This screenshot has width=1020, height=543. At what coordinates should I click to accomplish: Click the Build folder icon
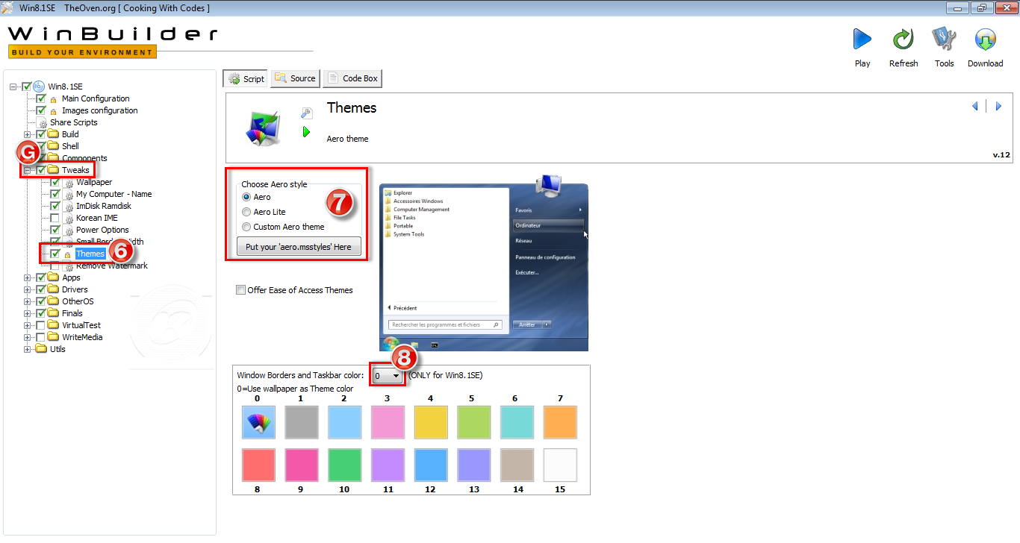[x=53, y=134]
